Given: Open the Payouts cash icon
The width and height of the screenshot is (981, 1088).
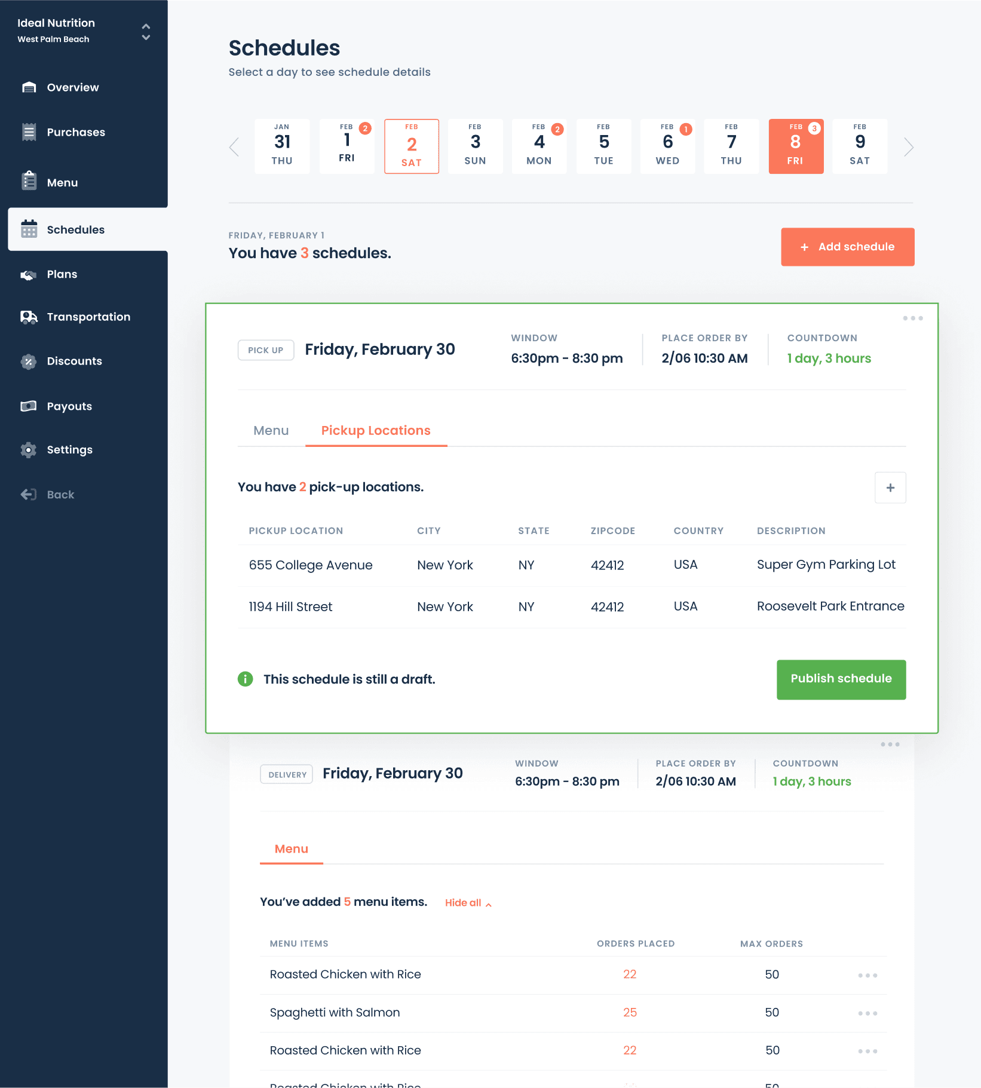Looking at the screenshot, I should [29, 406].
